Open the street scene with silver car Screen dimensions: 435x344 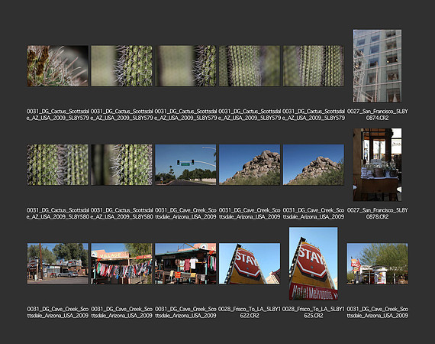coord(58,264)
